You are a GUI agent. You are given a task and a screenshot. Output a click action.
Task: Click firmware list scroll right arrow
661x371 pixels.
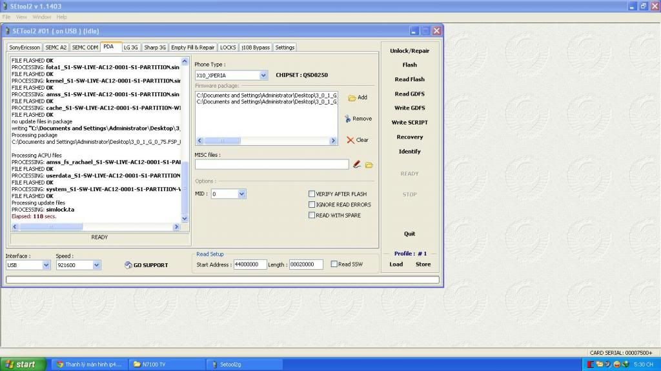(333, 141)
